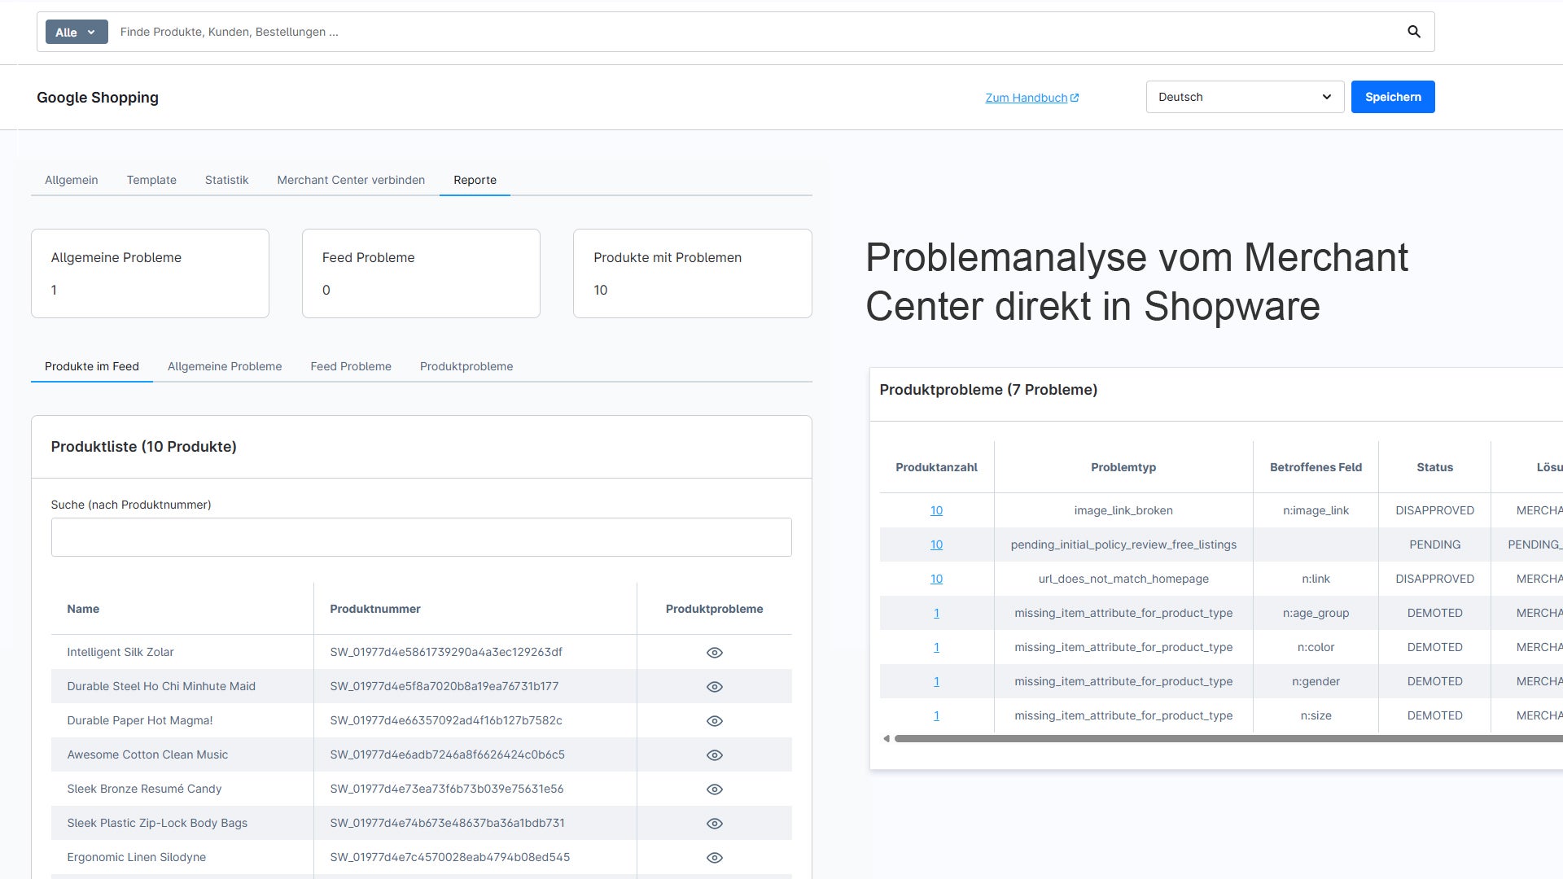Focus the Suche nach Produktnummer field
Image resolution: width=1563 pixels, height=879 pixels.
421,537
